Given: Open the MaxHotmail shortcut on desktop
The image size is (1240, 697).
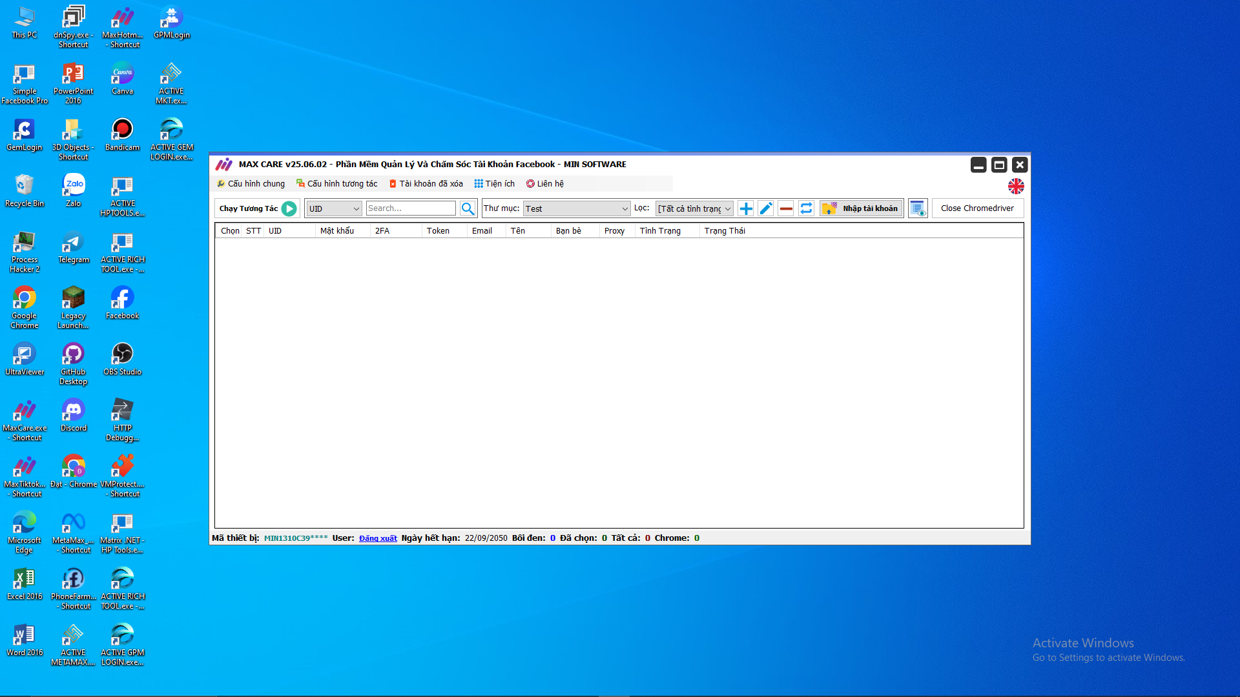Looking at the screenshot, I should pos(122,28).
